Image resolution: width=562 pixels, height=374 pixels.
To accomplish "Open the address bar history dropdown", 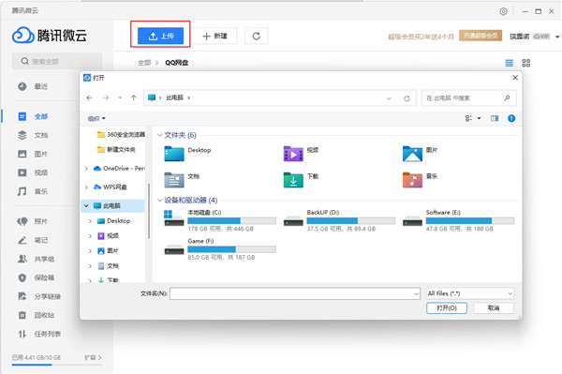I will (x=390, y=98).
